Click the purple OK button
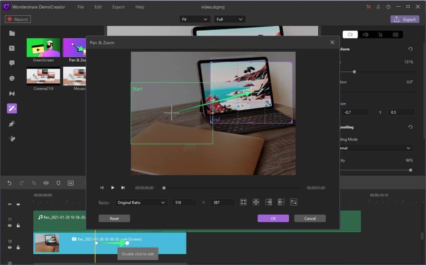 [x=273, y=218]
